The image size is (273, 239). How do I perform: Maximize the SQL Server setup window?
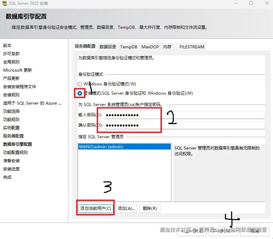[251, 3]
